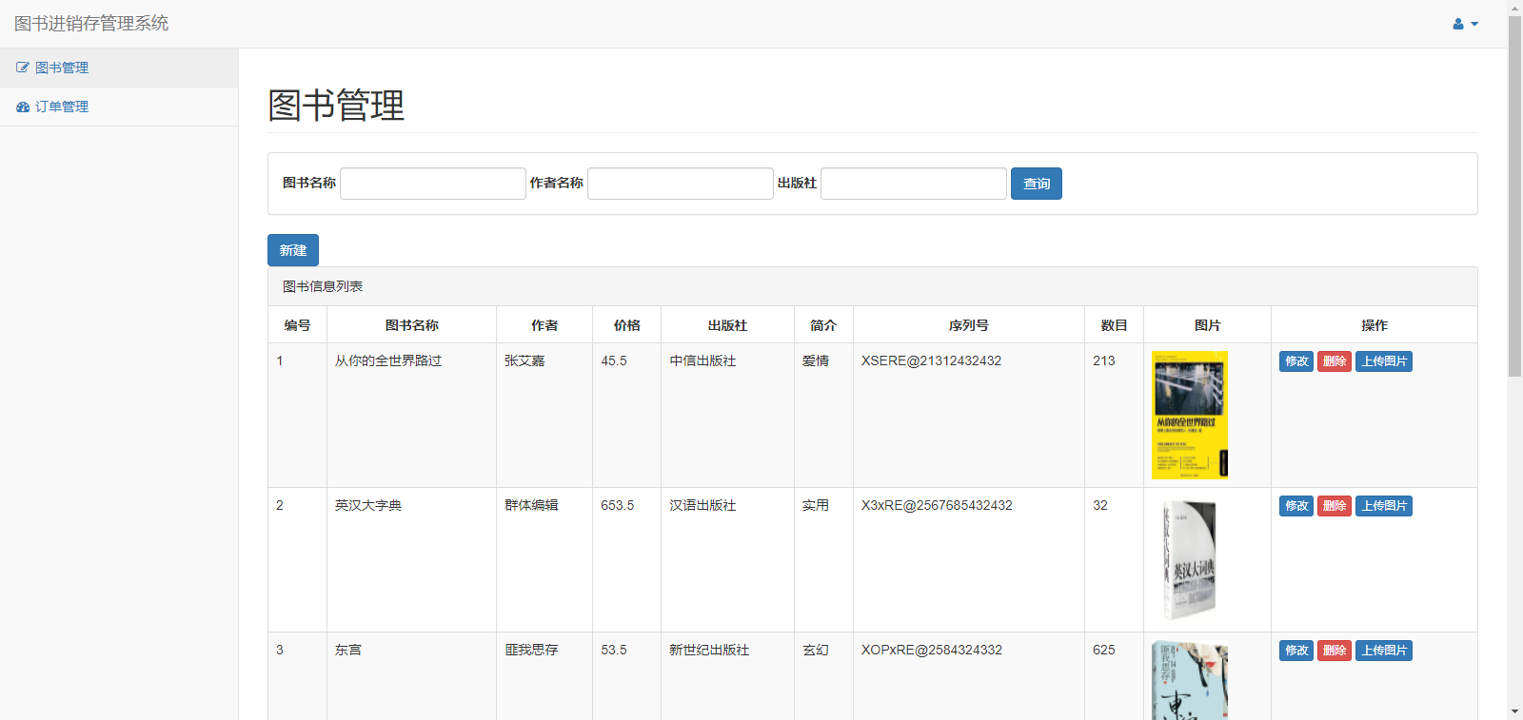Click serial number XSERE@21312432432
The width and height of the screenshot is (1523, 720).
931,361
